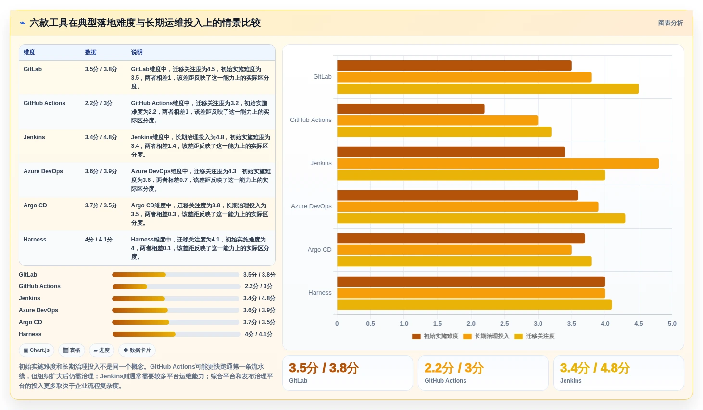
Task: Select the Harness table row name
Action: click(35, 240)
